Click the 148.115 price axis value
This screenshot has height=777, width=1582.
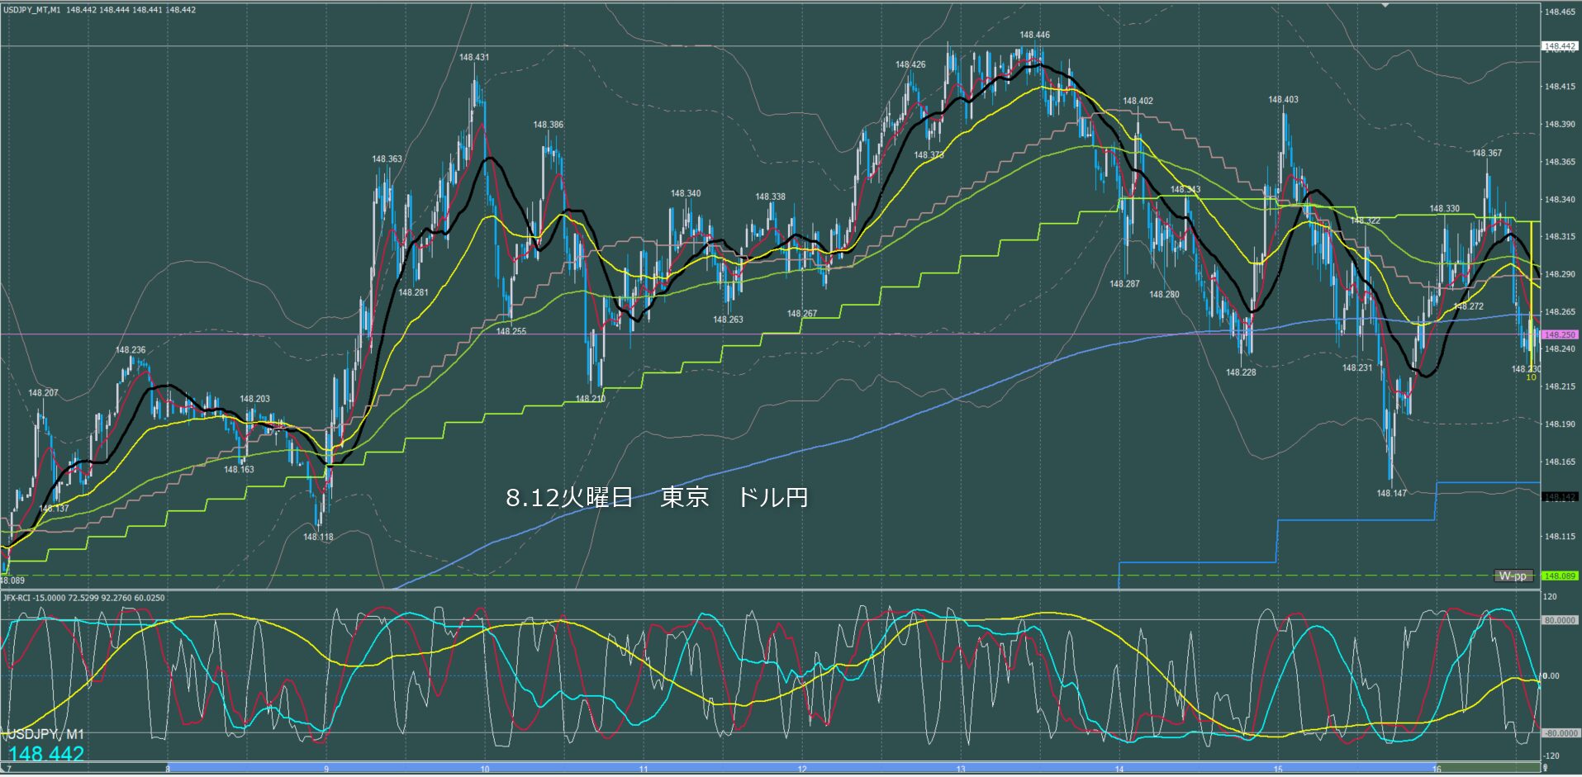point(1560,536)
